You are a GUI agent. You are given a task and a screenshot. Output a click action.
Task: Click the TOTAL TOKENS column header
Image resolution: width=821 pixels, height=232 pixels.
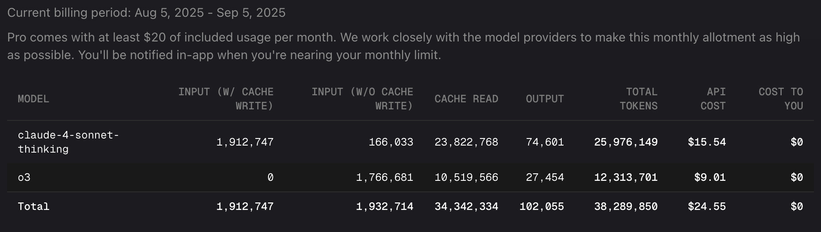pos(638,99)
